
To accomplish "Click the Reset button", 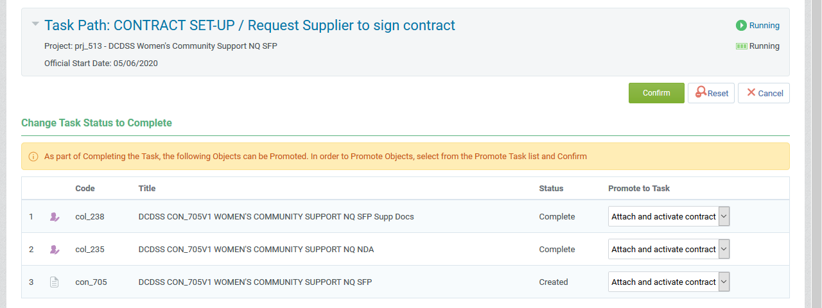I will 711,93.
